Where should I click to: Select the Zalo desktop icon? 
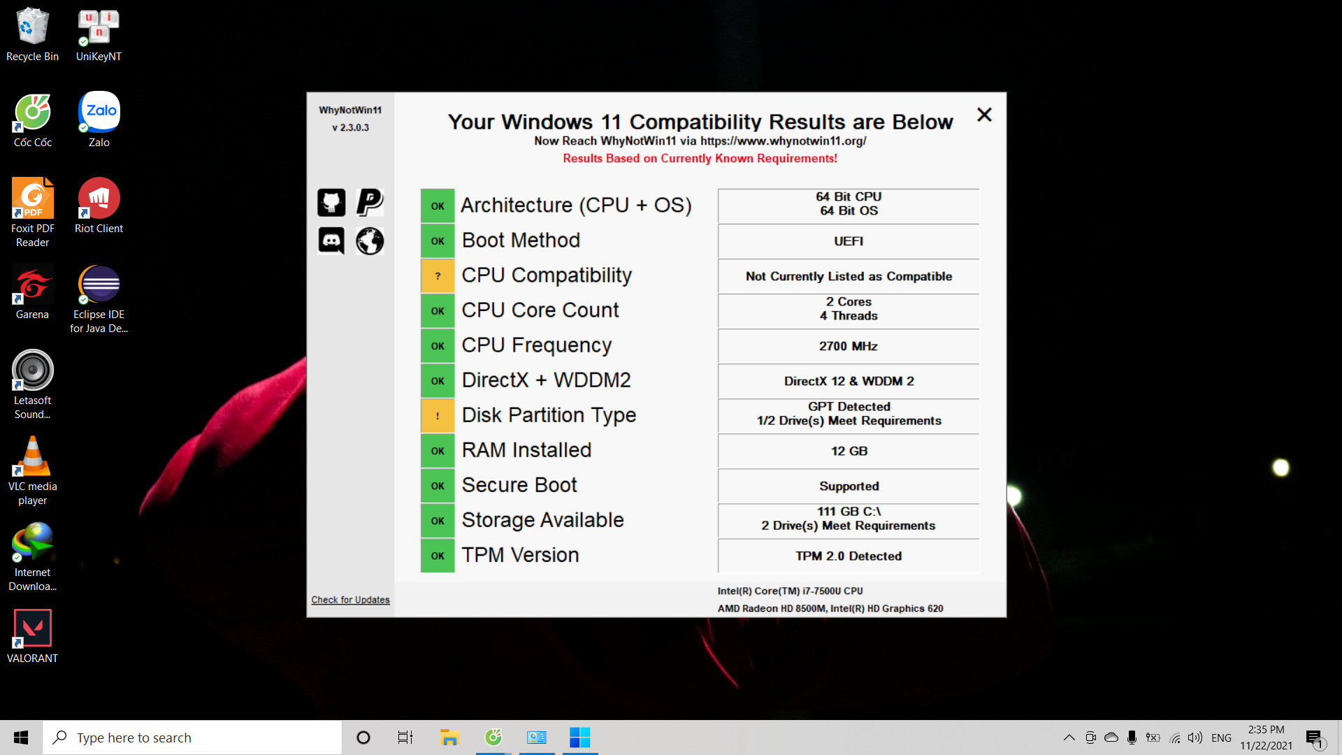pos(99,121)
